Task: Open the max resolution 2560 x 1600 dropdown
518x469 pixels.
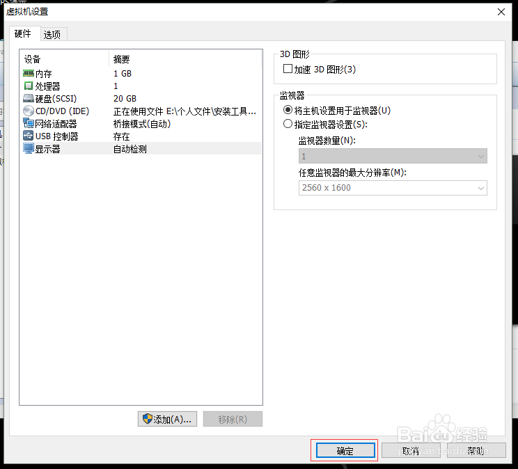Action: (393, 188)
